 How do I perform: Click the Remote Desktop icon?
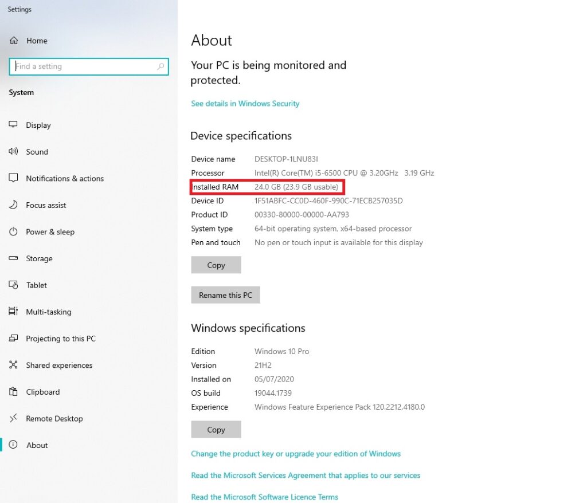[13, 419]
